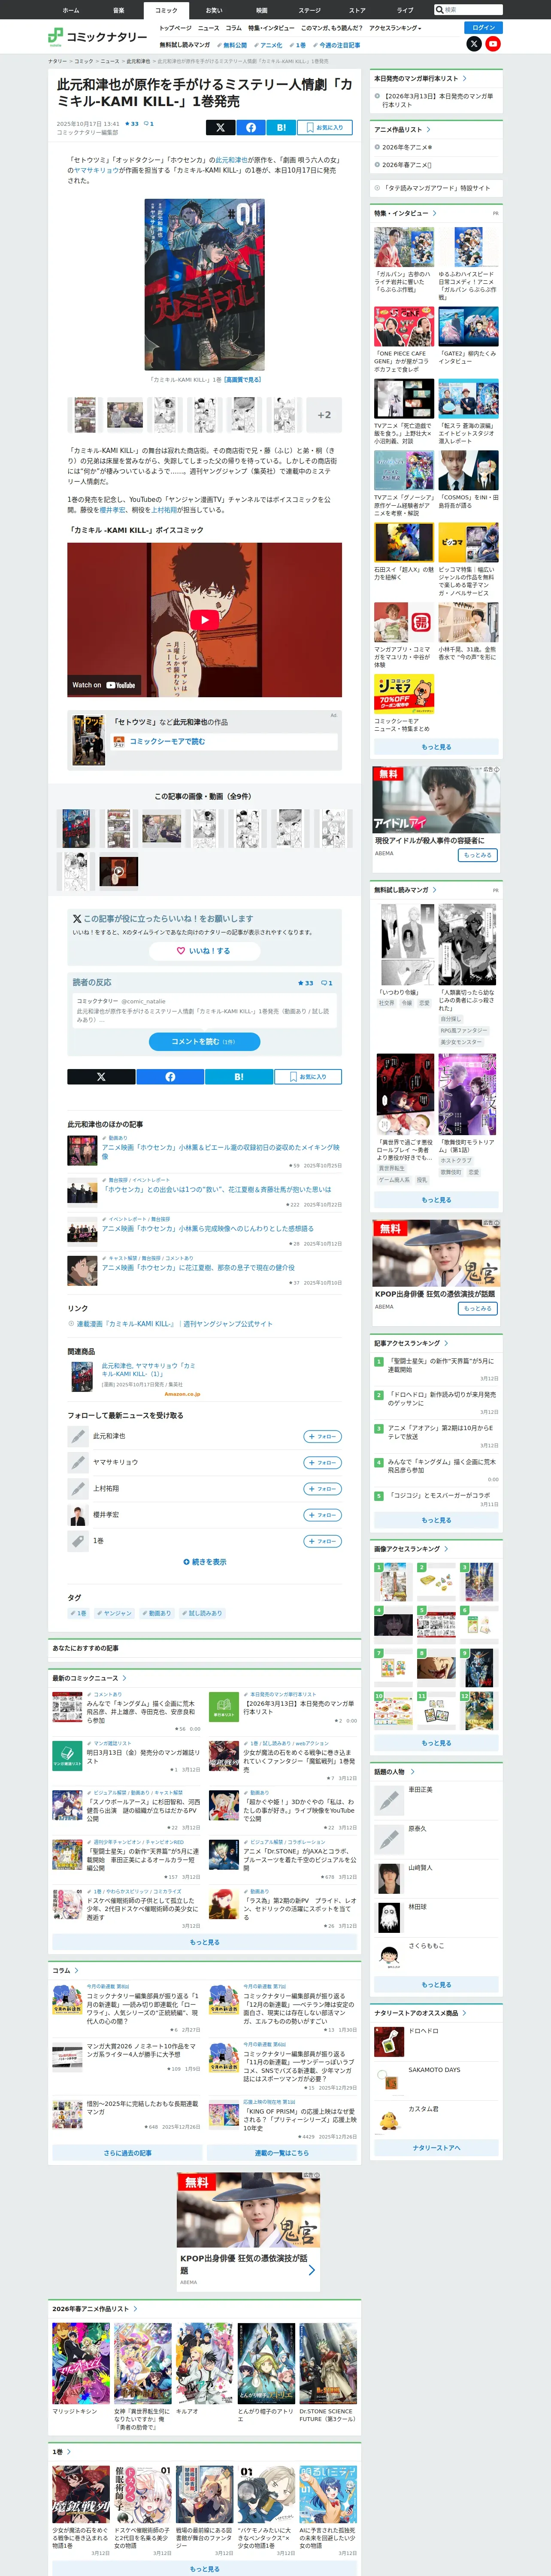
Task: Expand 最新のコミックニュース heading
Action: coord(89,1678)
